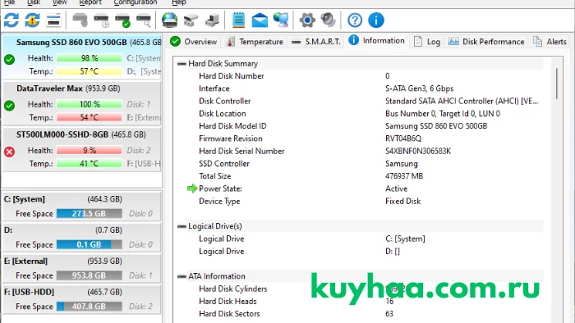Click the 'Total Size' value 476937 MB
575x323 pixels.
404,176
